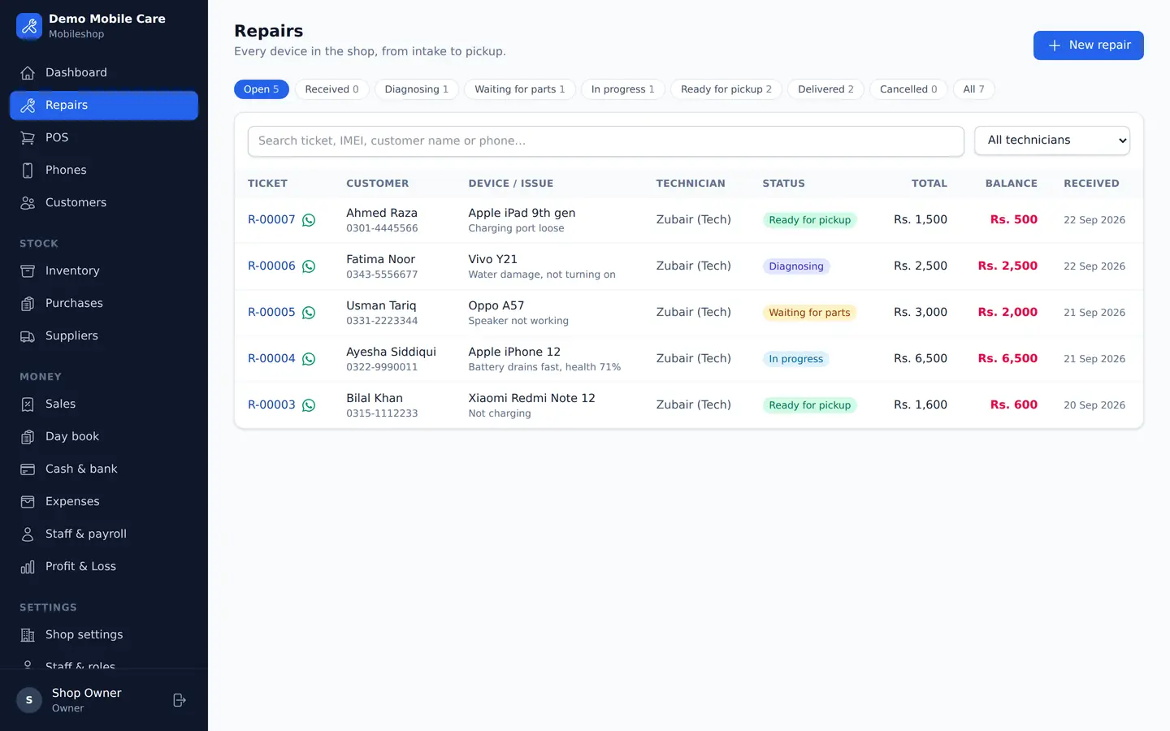Click the Staff & payroll person icon

pyautogui.click(x=28, y=534)
